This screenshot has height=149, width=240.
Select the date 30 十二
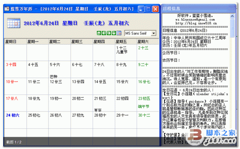[x=148, y=120]
